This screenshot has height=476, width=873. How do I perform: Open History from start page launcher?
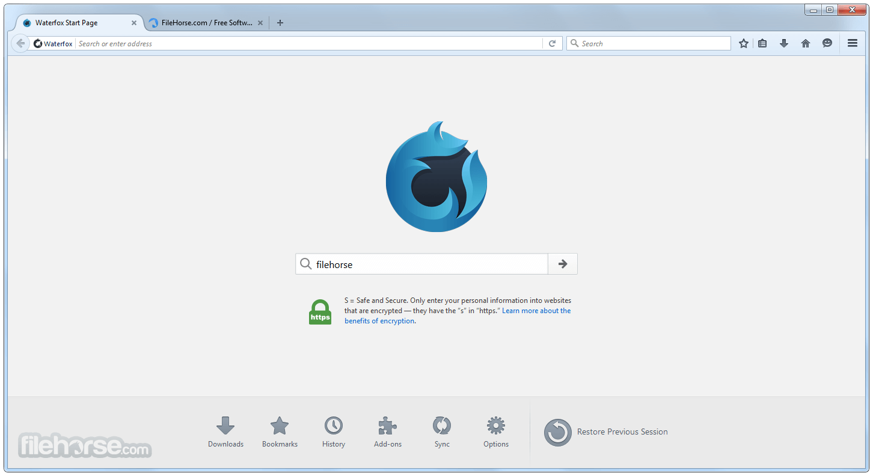coord(334,432)
